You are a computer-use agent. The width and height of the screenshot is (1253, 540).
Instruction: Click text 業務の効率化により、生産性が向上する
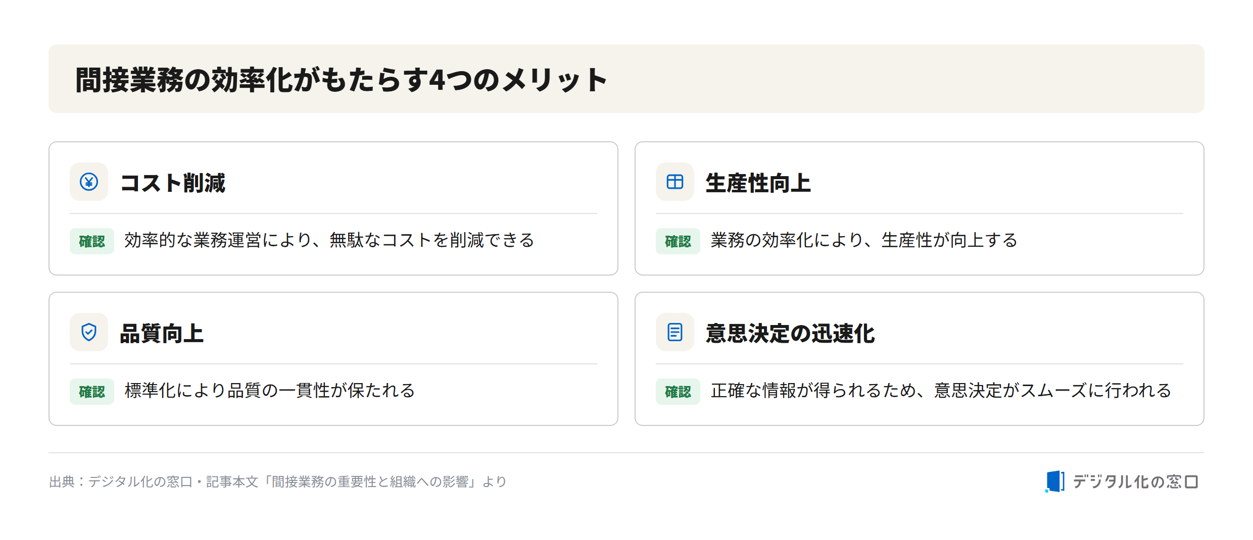(864, 240)
